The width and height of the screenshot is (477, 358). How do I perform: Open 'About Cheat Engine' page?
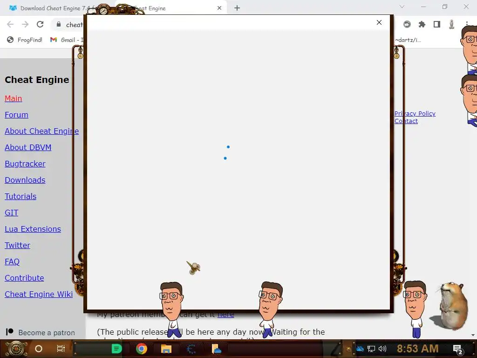pyautogui.click(x=41, y=131)
